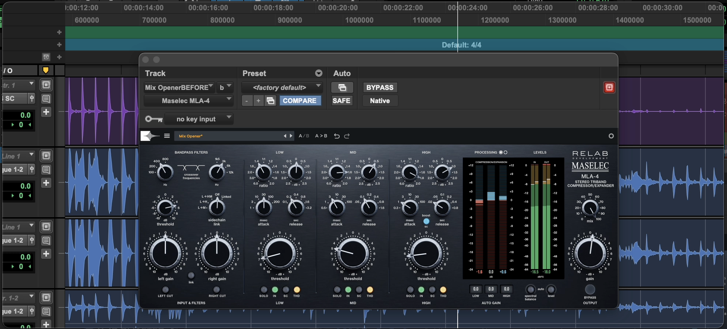Click the red record-enable icon in plugin header
The width and height of the screenshot is (727, 329).
[x=609, y=87]
